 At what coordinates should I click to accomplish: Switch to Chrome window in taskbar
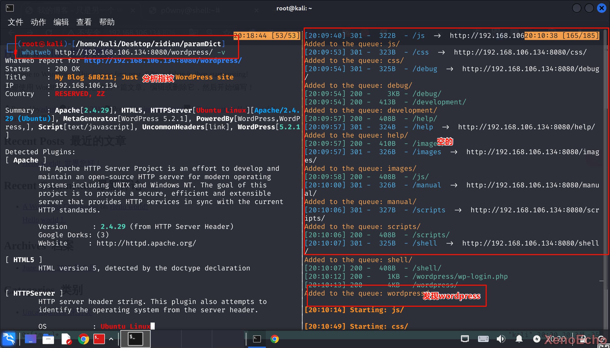coord(275,339)
